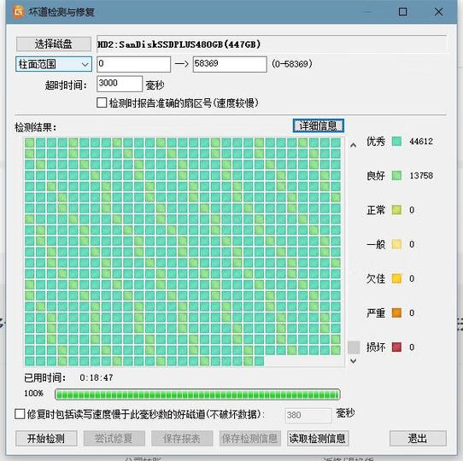Click 读取检测信息 button

pos(318,439)
